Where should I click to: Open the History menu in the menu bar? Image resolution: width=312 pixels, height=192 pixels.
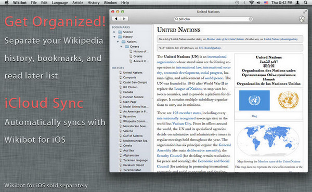tap(93, 3)
